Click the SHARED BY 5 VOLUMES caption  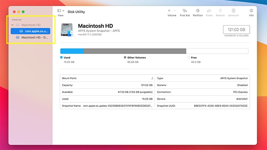(x=236, y=36)
